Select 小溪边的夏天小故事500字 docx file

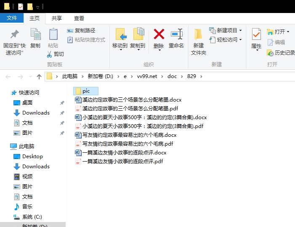tap(141, 117)
